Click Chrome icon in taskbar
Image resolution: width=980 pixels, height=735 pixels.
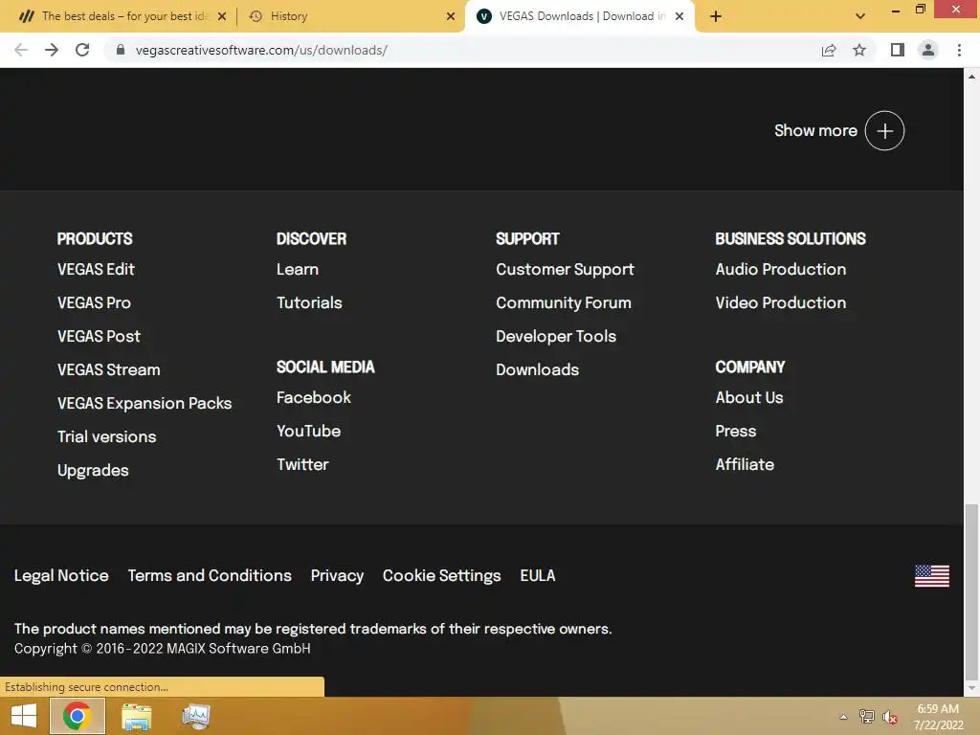pos(77,716)
